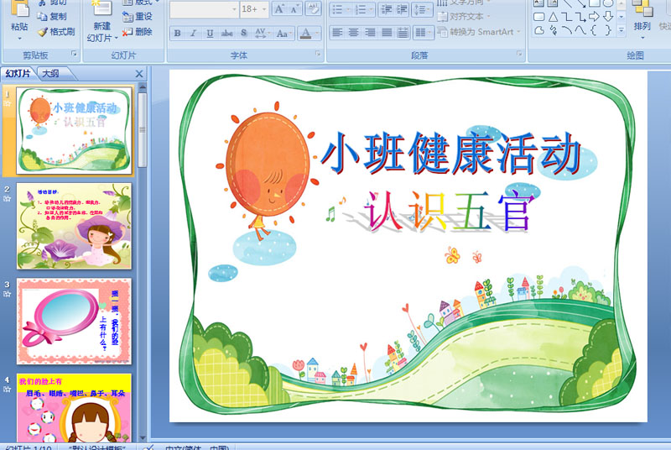
Task: Select the triangle shape in shapes gallery
Action: (x=554, y=16)
